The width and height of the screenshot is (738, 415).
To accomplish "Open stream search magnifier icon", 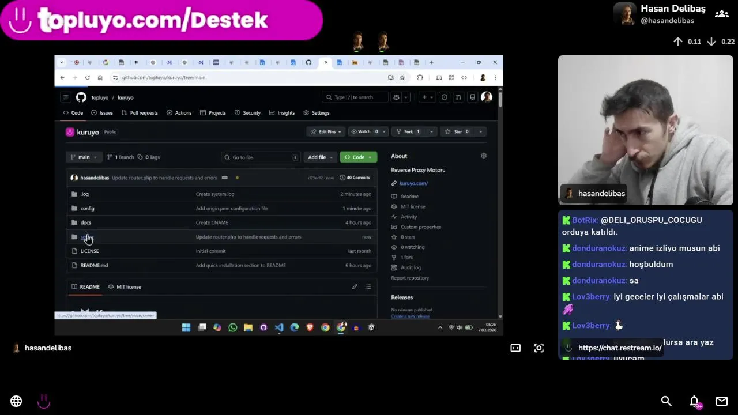I will 666,401.
